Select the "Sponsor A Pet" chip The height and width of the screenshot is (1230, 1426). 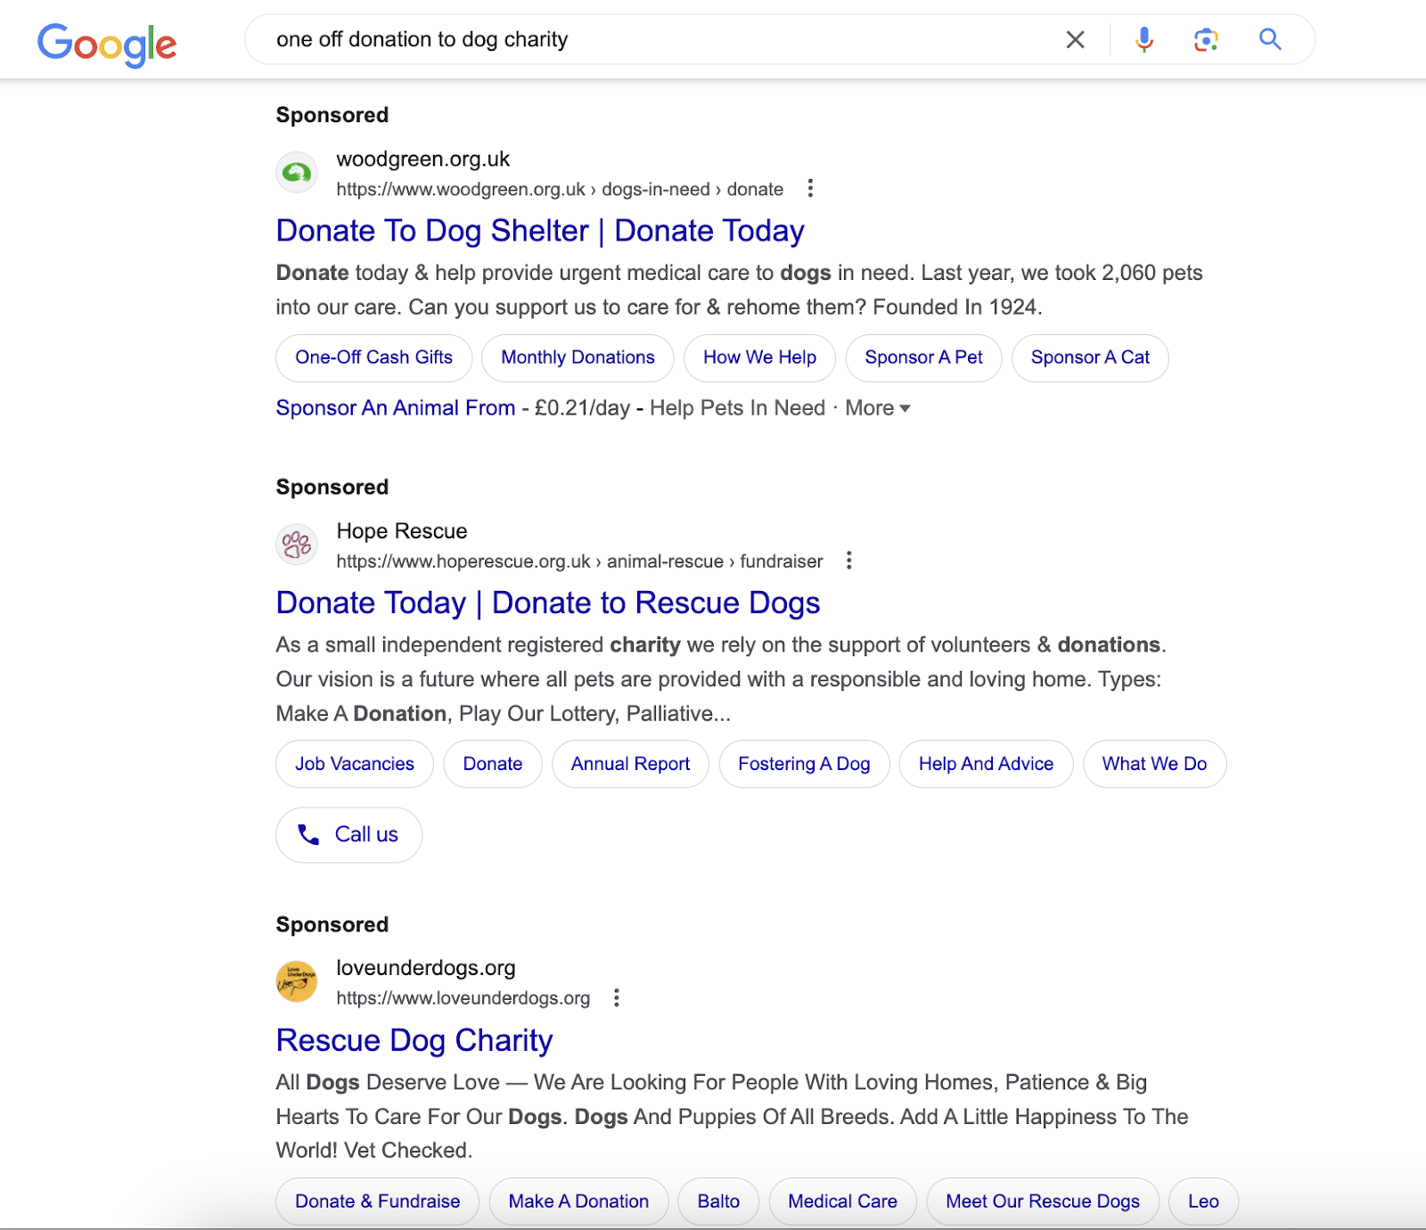click(923, 357)
